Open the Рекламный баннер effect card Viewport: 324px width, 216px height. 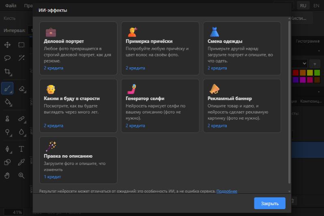[x=242, y=106]
